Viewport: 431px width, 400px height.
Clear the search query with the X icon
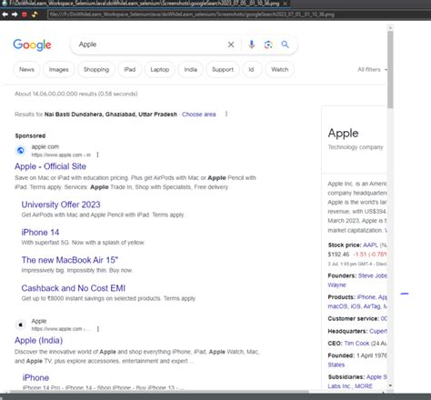231,45
